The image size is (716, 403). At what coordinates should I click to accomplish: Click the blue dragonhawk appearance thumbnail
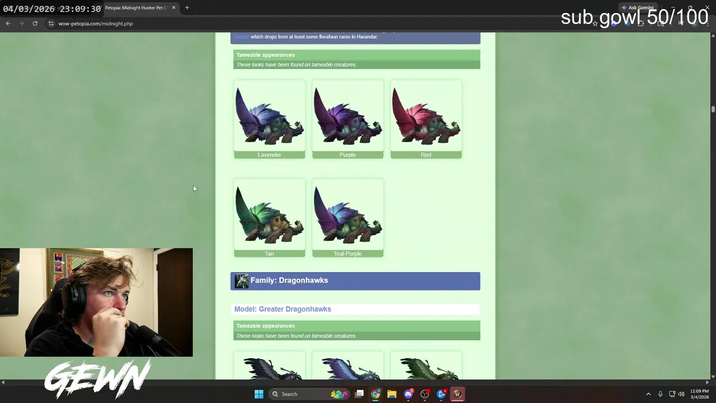coord(347,366)
